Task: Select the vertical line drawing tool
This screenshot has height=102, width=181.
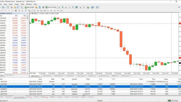Action: [x=6, y=11]
